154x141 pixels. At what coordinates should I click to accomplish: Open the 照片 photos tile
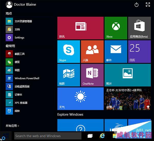pos(128,75)
